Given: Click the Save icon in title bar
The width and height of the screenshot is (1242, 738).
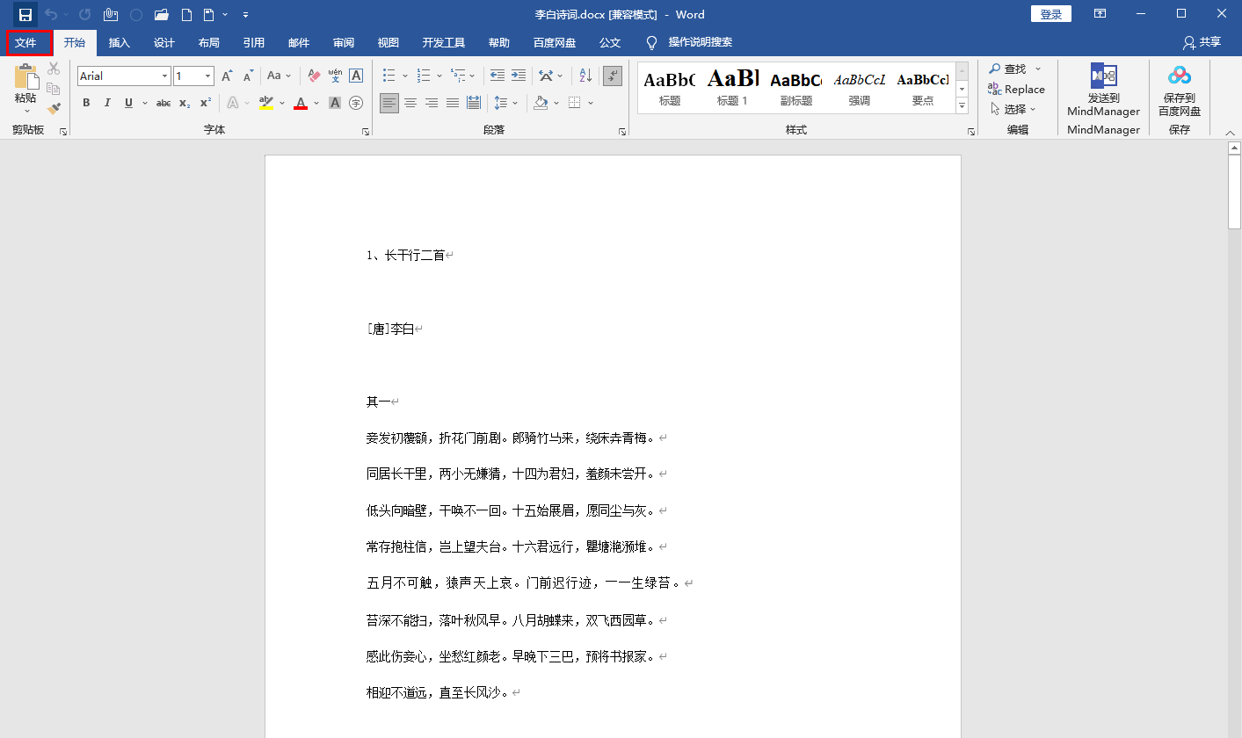Looking at the screenshot, I should pyautogui.click(x=25, y=15).
